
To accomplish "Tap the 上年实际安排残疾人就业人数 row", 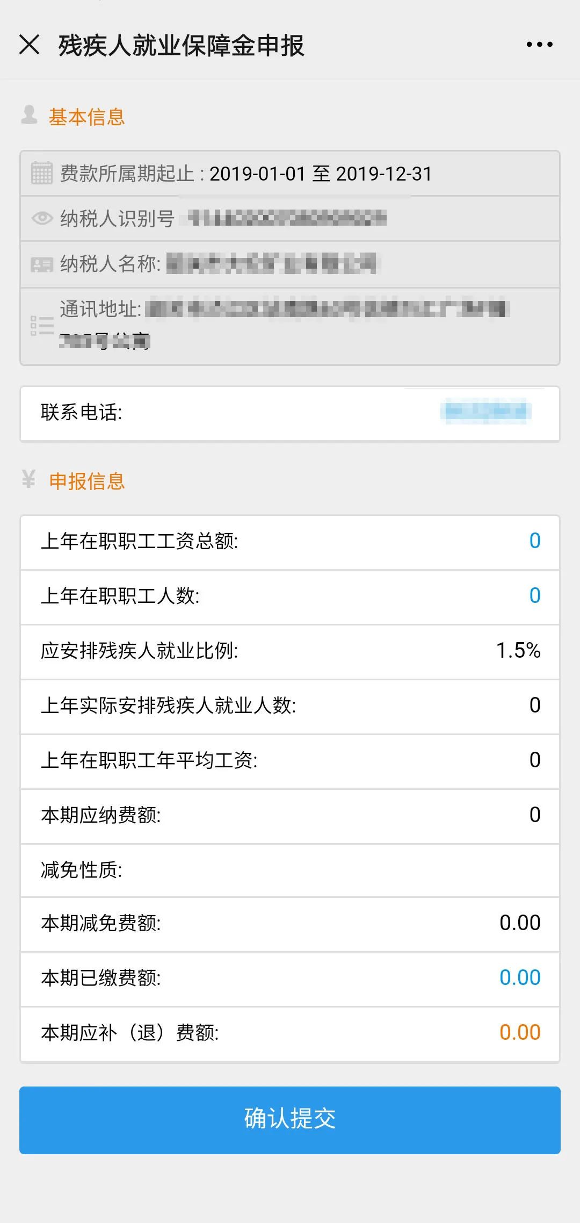I will coord(290,706).
